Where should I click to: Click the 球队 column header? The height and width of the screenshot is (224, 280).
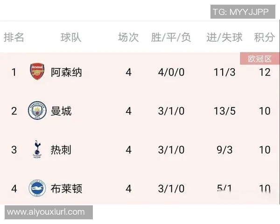click(x=71, y=38)
